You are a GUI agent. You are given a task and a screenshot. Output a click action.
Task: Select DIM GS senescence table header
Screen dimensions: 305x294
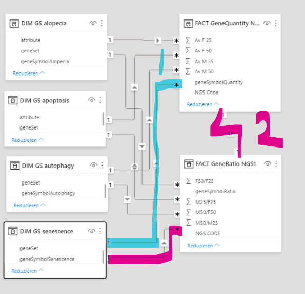click(55, 231)
